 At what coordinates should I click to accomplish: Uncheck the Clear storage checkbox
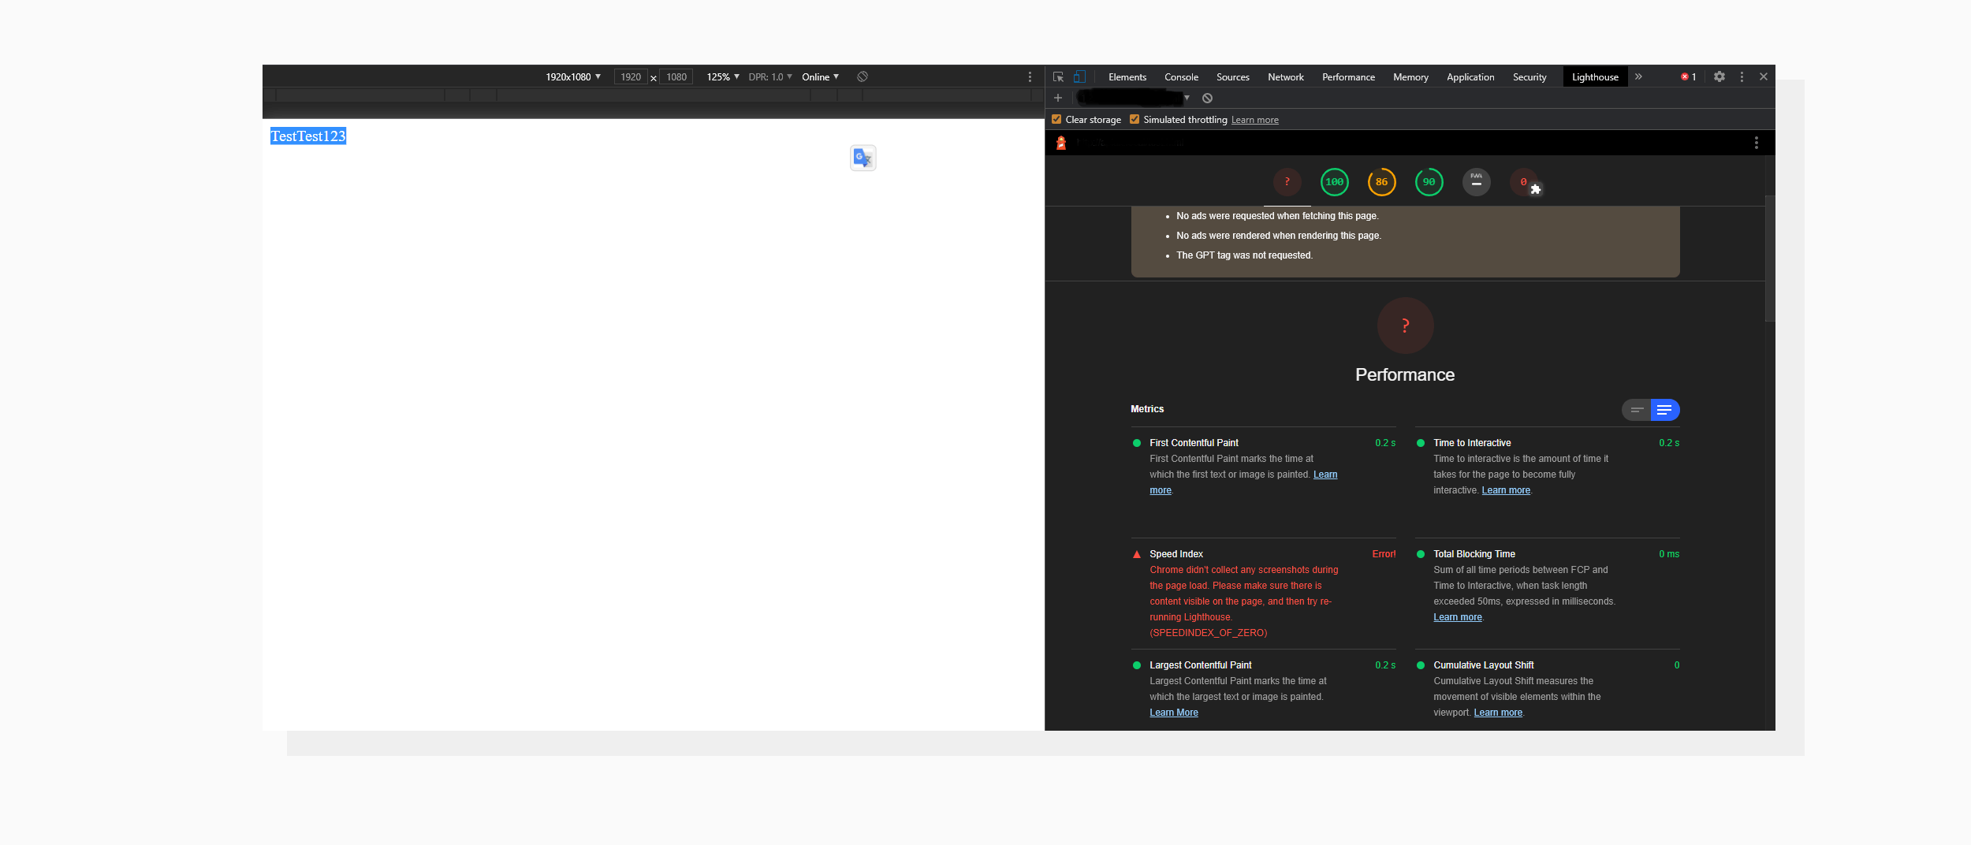tap(1056, 119)
